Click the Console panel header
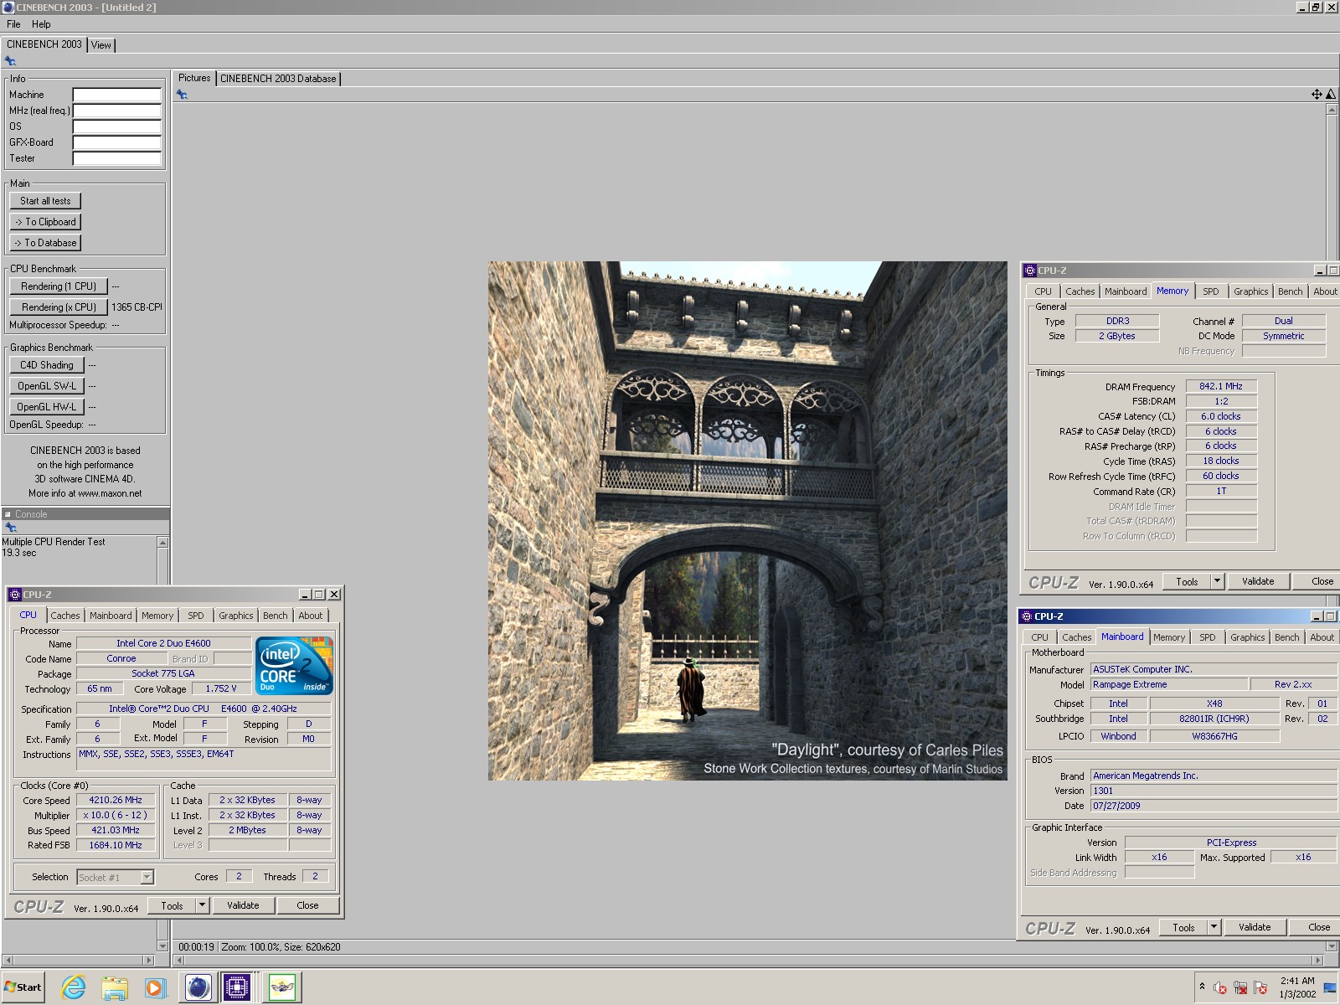 (x=85, y=514)
